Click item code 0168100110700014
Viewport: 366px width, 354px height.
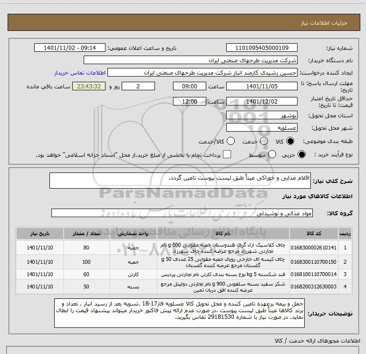[314, 274]
